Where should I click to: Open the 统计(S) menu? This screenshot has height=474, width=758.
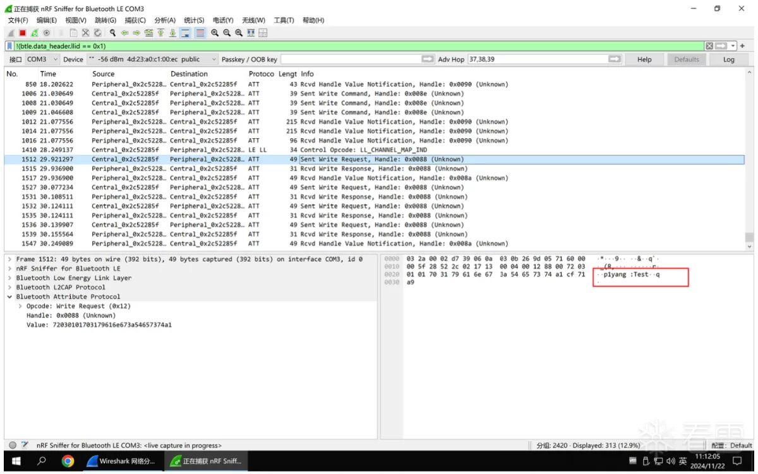point(193,20)
